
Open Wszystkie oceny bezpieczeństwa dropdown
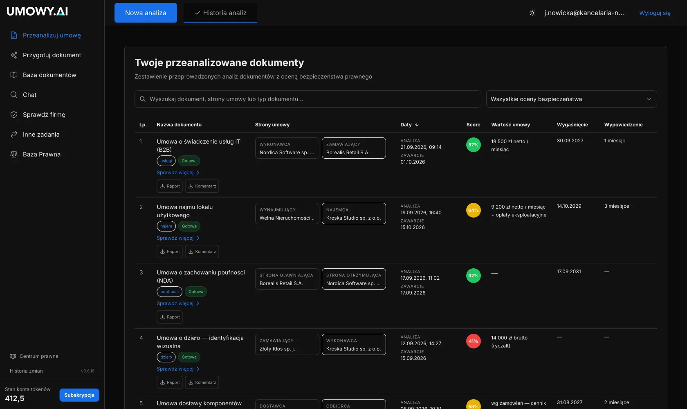click(x=571, y=99)
